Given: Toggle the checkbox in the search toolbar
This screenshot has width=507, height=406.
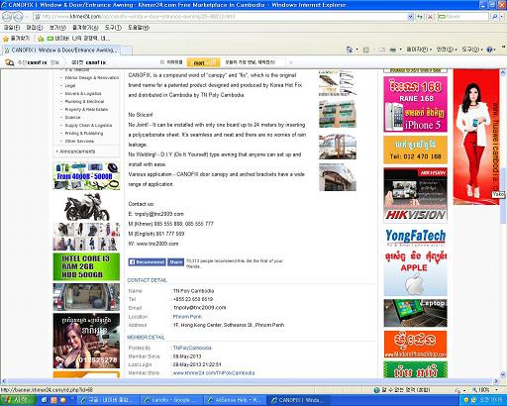Looking at the screenshot, I should tap(162, 62).
